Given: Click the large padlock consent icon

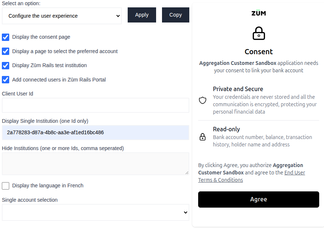Looking at the screenshot, I should click(259, 34).
